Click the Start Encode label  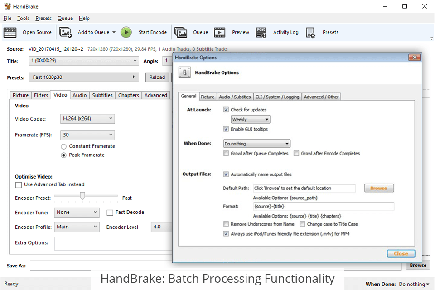point(153,32)
